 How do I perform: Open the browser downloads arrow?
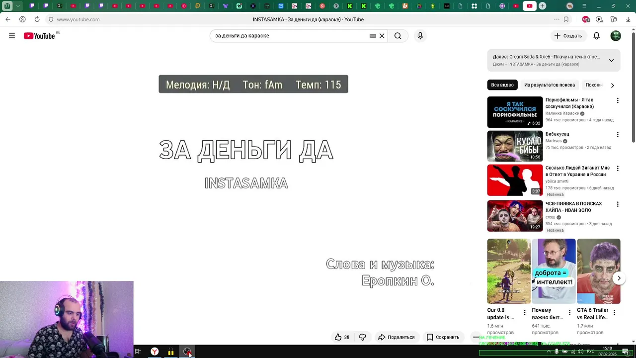[x=628, y=19]
